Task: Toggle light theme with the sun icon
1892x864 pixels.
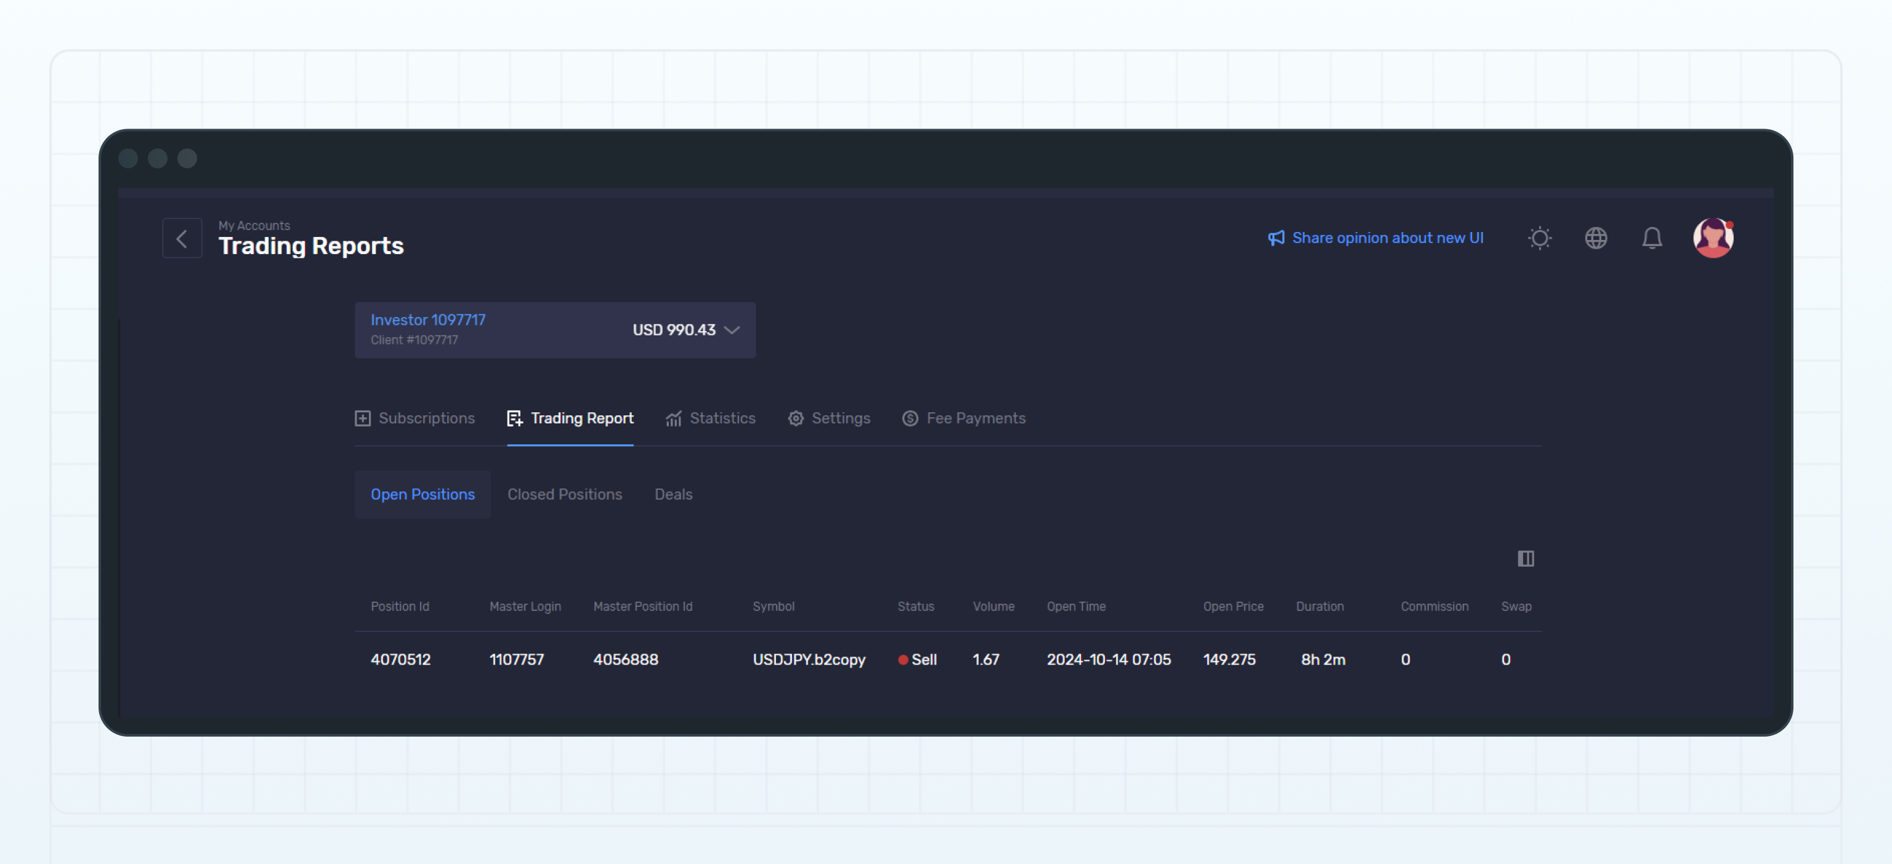Action: click(x=1538, y=238)
